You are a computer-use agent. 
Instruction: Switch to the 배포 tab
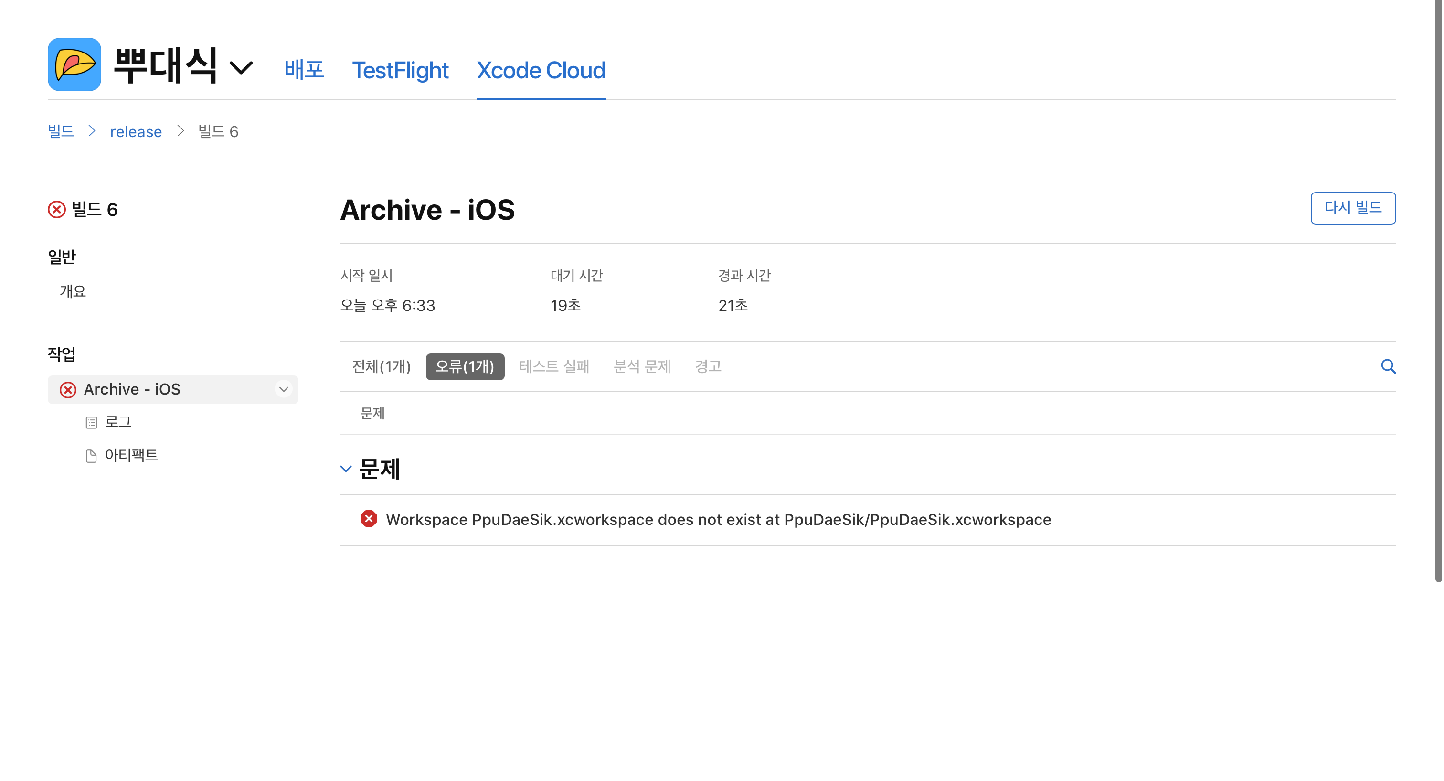pos(304,70)
